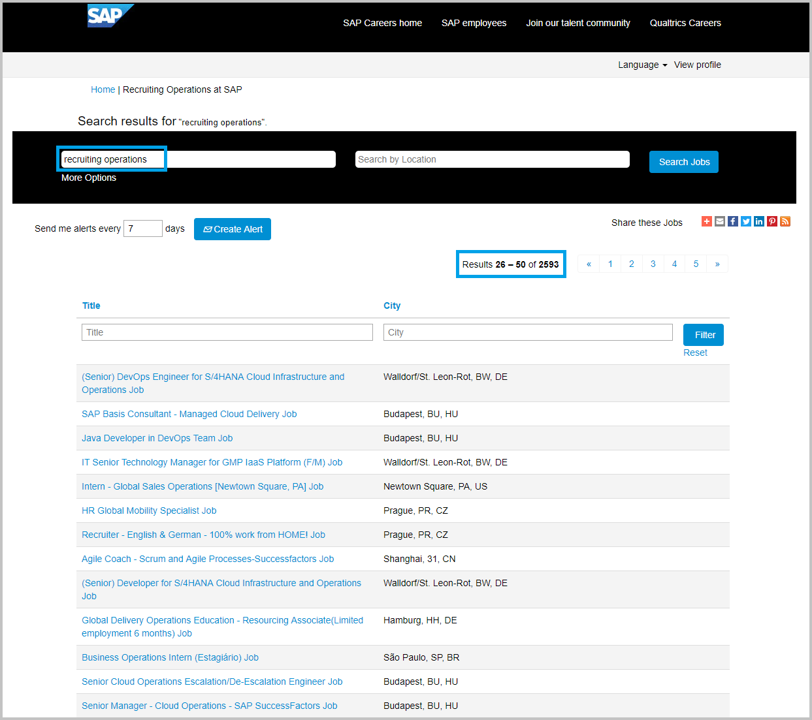Open Intern - Global Sales Operations job
Image resolution: width=812 pixels, height=720 pixels.
(x=203, y=486)
